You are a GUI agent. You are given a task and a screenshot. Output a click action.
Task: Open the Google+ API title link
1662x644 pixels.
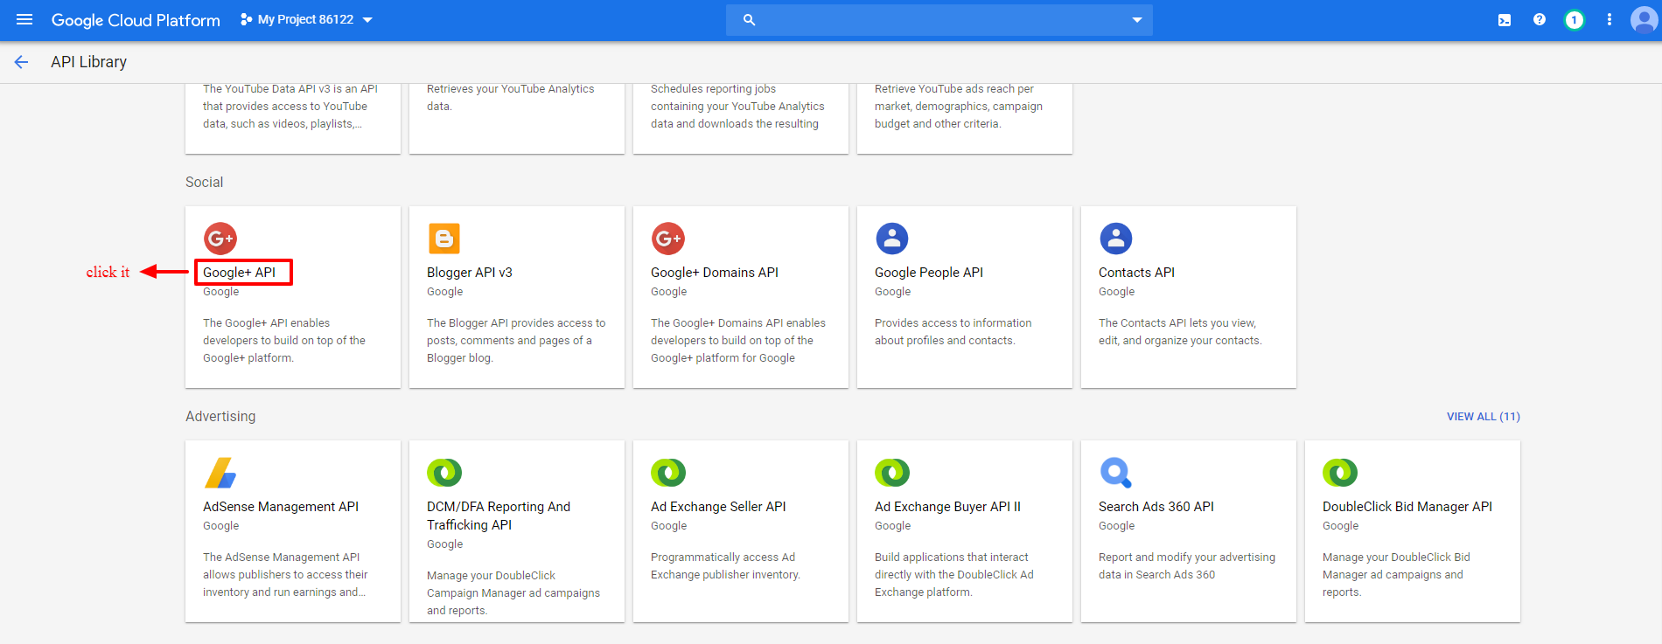(240, 273)
